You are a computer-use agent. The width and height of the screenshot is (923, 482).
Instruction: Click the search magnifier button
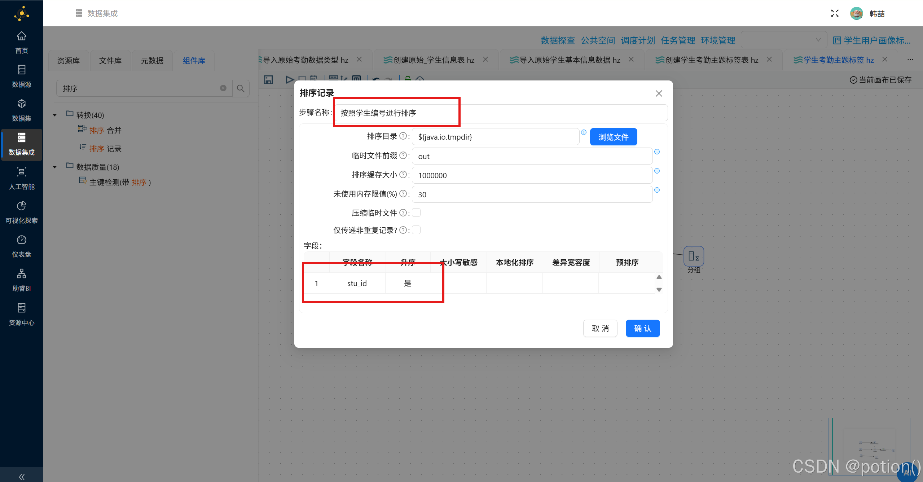(241, 88)
